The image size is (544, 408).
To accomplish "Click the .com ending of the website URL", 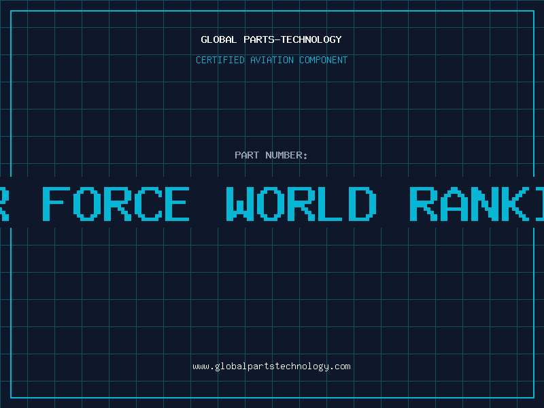I will 340,366.
